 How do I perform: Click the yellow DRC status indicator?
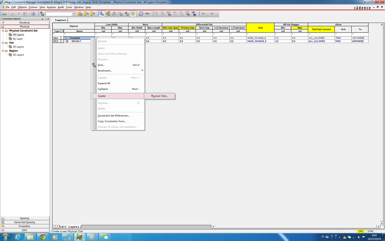pyautogui.click(x=361, y=231)
